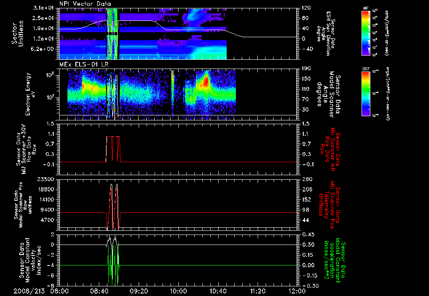The width and height of the screenshot is (429, 296).
Task: Click the '08:40' time tick label
Action: [99, 291]
